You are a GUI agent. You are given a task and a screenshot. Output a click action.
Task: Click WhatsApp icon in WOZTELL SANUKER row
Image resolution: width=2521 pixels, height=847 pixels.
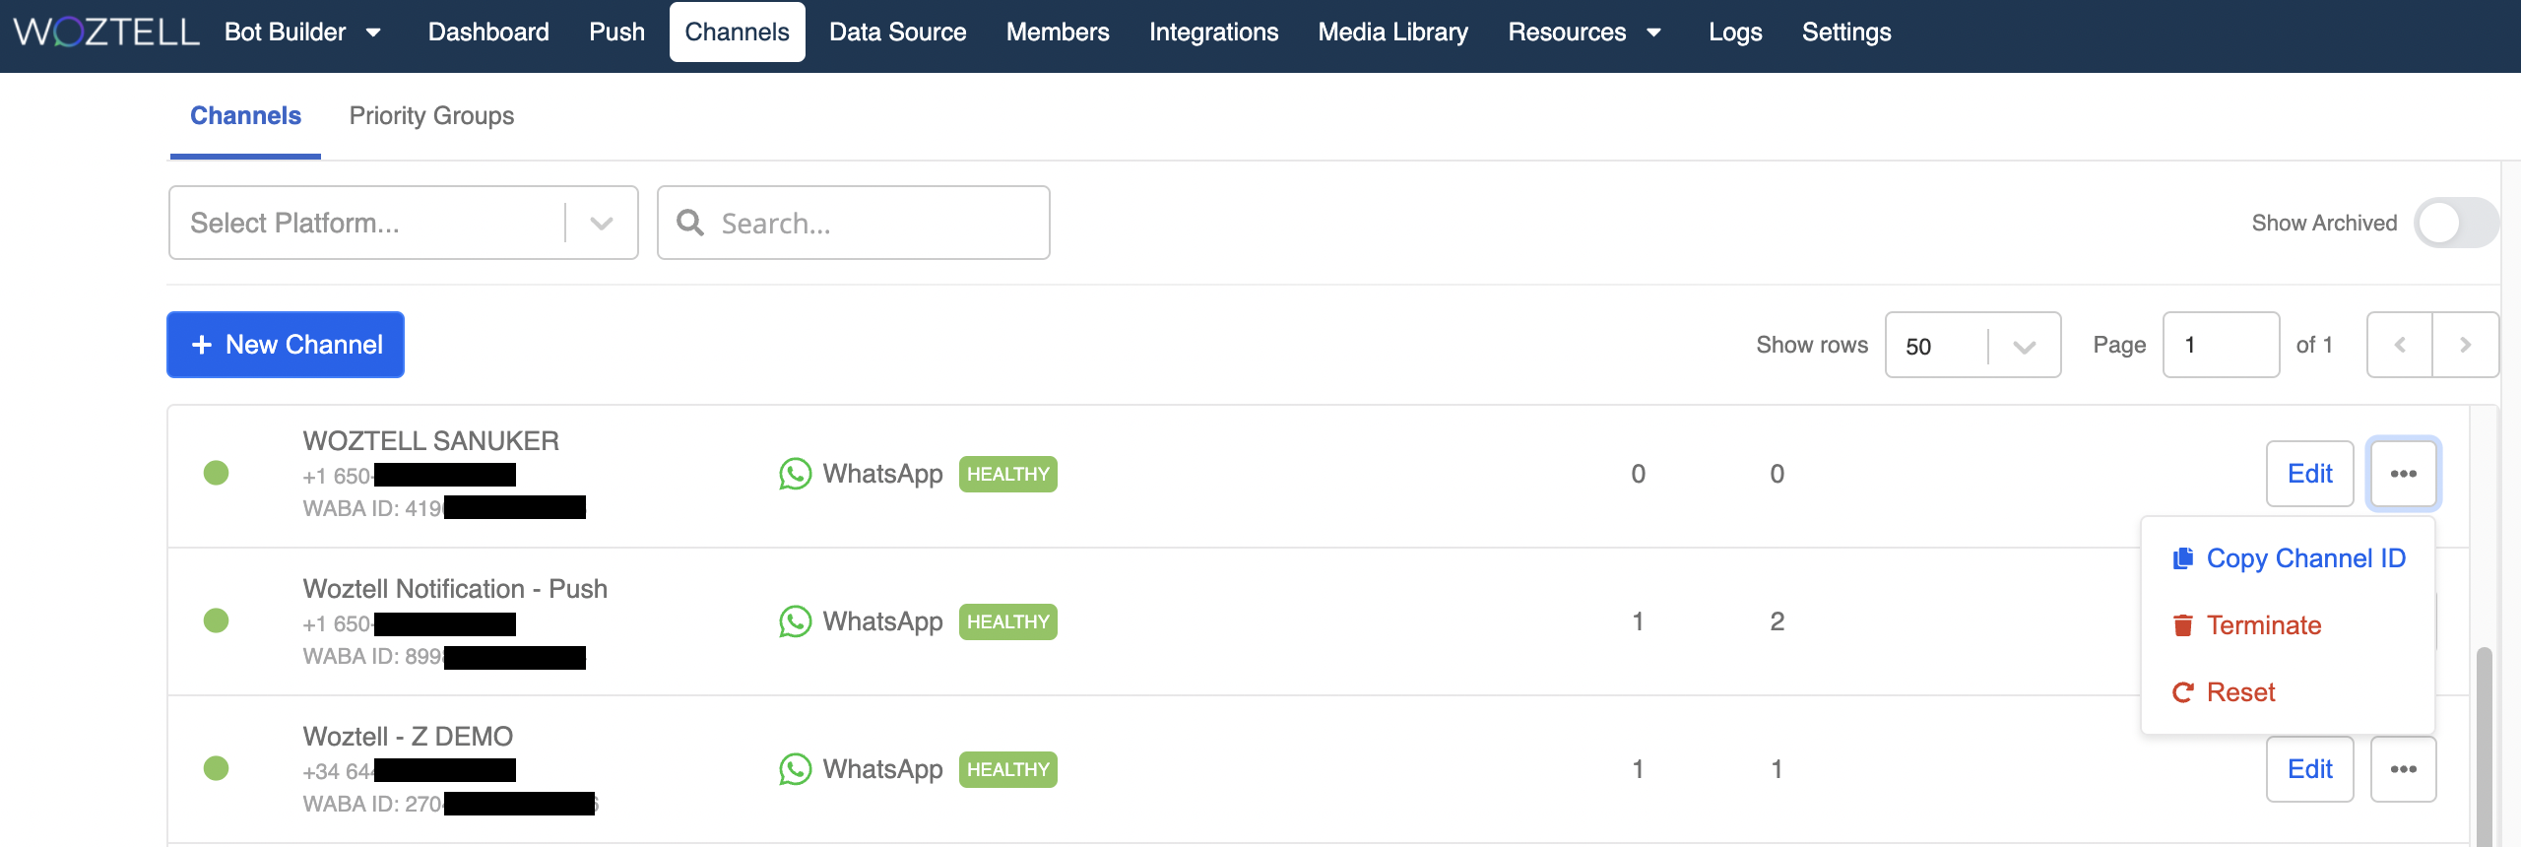(796, 474)
